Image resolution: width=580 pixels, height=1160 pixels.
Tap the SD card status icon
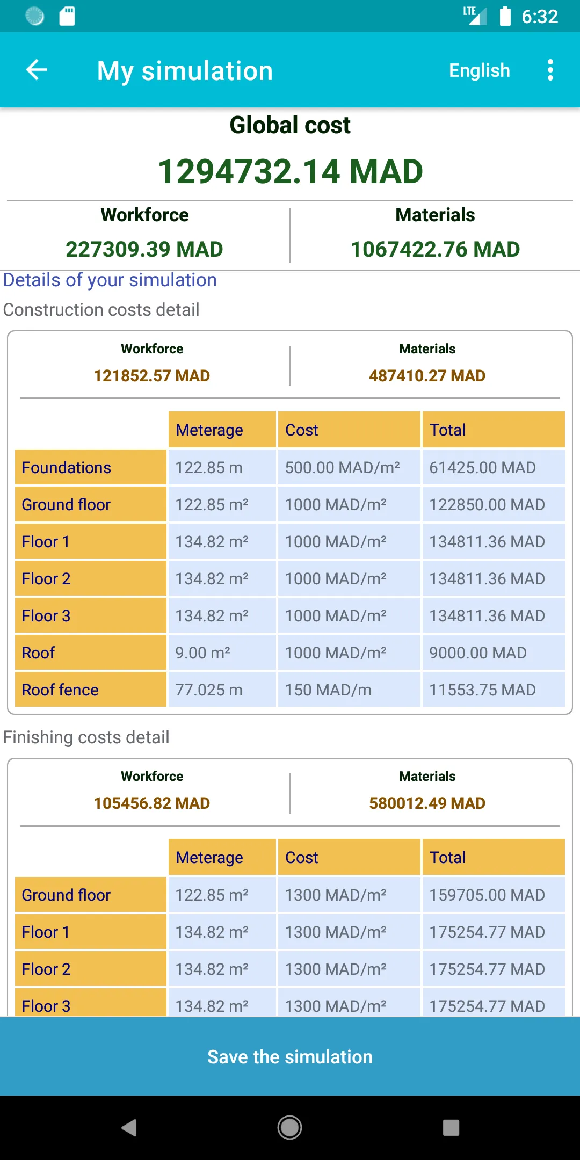coord(67,16)
